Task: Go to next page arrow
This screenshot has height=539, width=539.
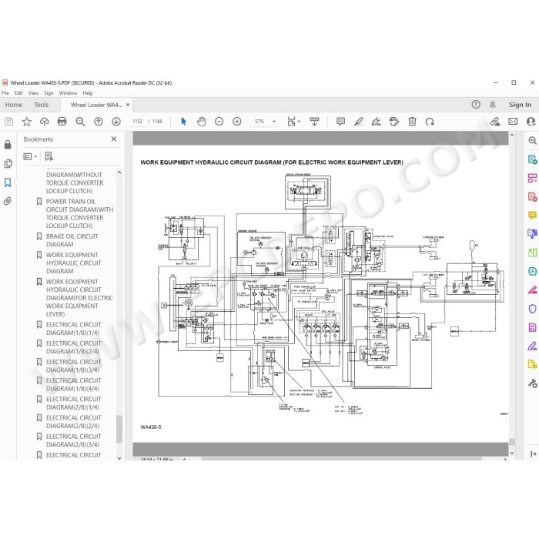Action: pos(116,122)
